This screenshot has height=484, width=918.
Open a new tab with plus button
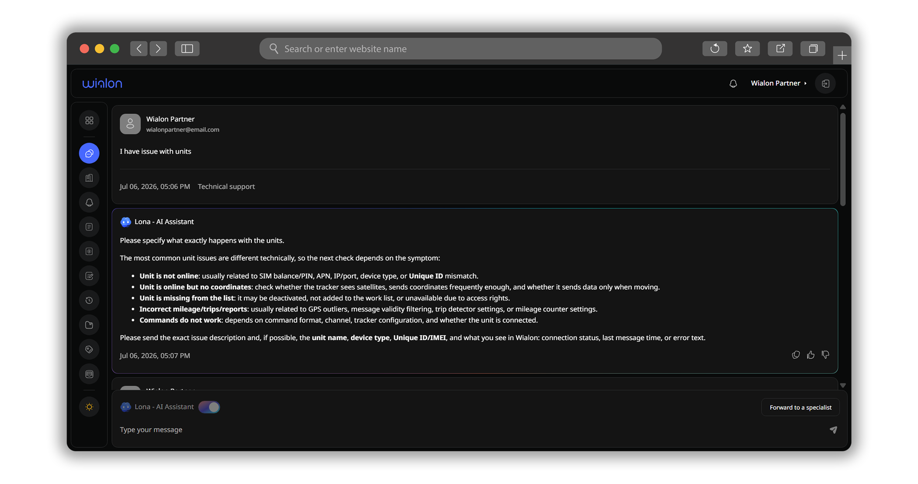point(842,55)
